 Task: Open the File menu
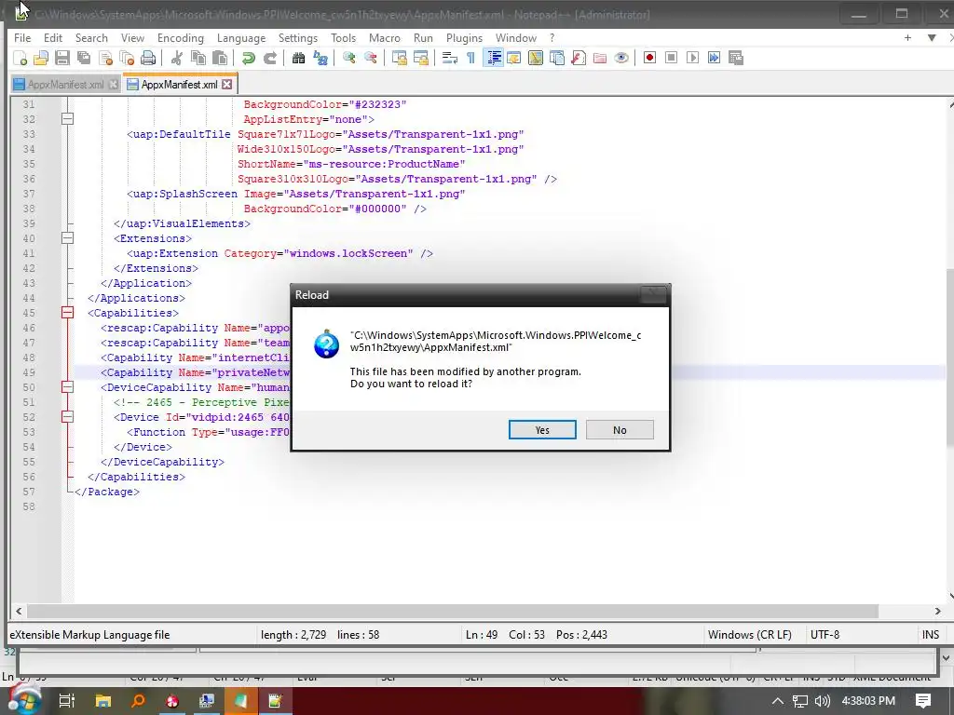(x=22, y=37)
